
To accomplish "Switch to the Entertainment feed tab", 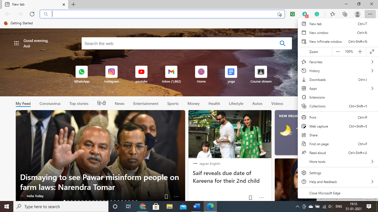I will (146, 104).
